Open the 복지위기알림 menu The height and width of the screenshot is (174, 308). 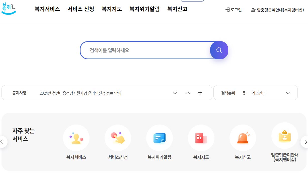144,9
